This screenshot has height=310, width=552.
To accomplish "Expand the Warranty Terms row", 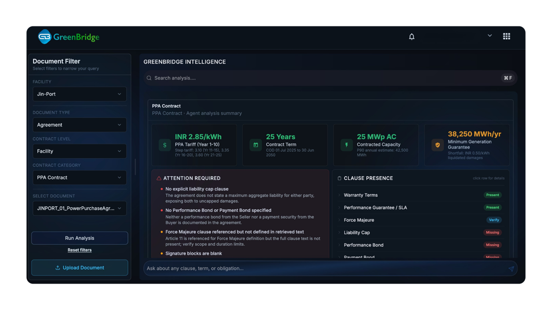I will coord(421,195).
